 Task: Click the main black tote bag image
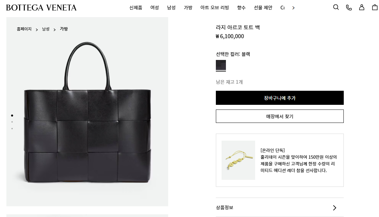coord(87,112)
